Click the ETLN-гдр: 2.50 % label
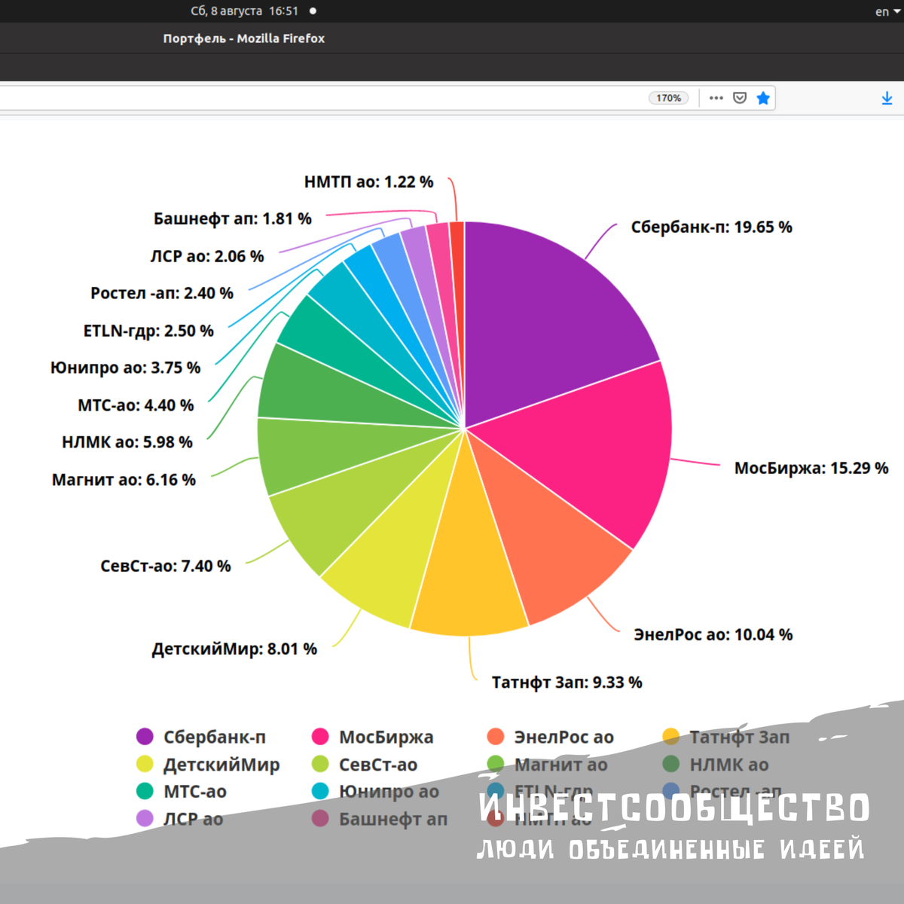The height and width of the screenshot is (904, 904). click(148, 331)
